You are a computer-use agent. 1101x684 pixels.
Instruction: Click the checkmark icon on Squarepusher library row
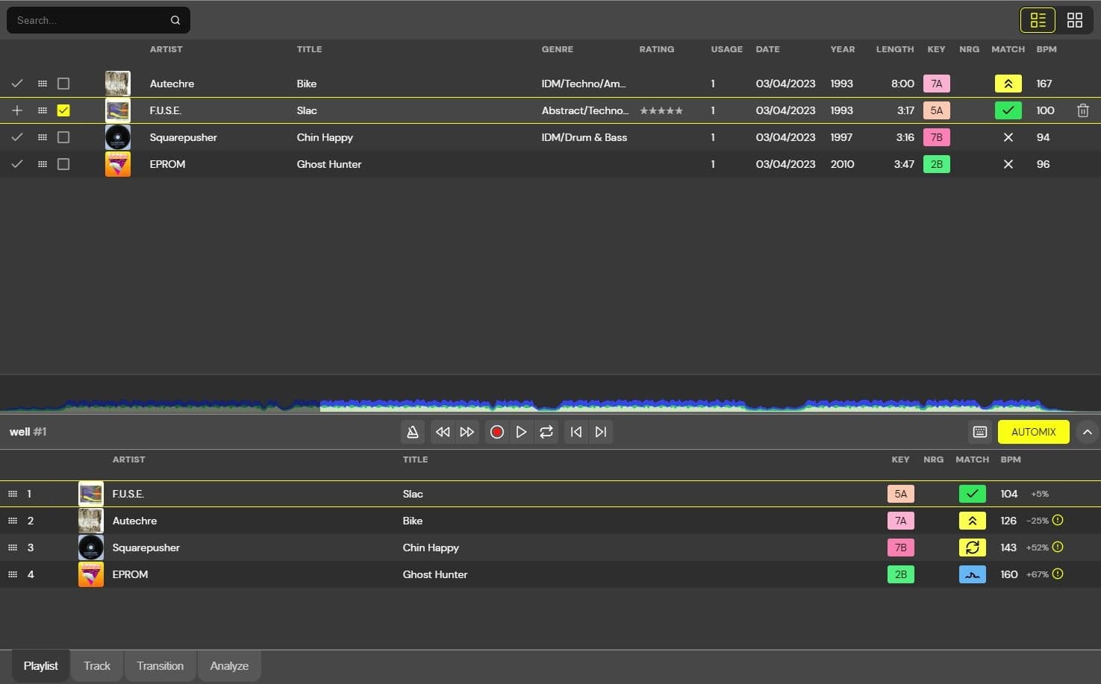pyautogui.click(x=17, y=137)
